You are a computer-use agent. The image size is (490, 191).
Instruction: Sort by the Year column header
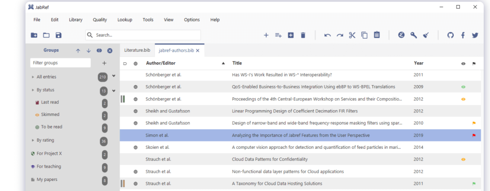pos(419,63)
